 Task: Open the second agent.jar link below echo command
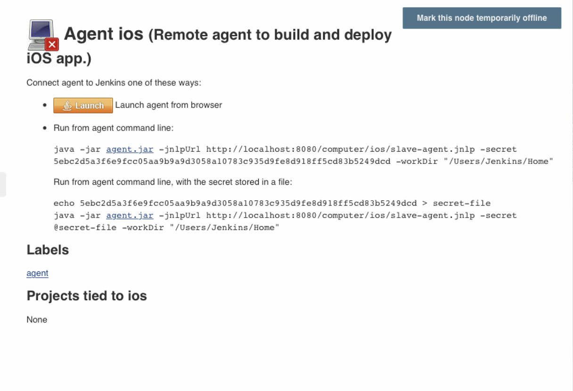pos(130,215)
